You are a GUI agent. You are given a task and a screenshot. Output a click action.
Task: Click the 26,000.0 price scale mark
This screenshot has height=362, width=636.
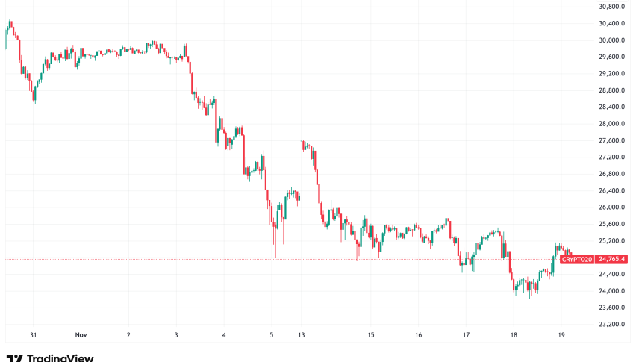click(x=611, y=207)
